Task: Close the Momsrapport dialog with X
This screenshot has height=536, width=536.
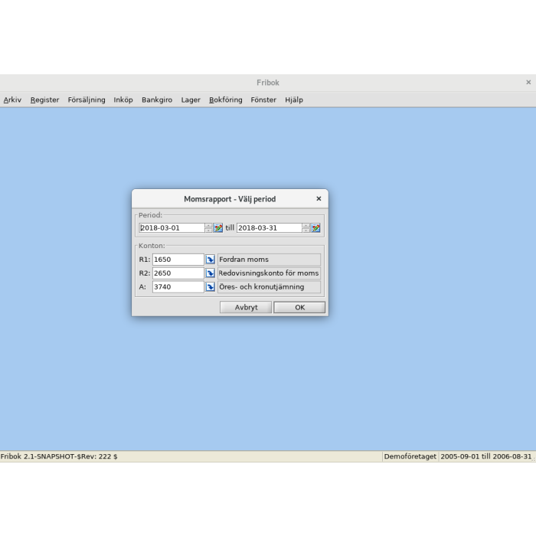Action: point(319,199)
